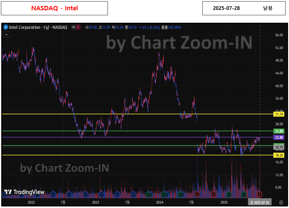Click the low value 저20.36
The image size is (289, 208).
[118, 27]
